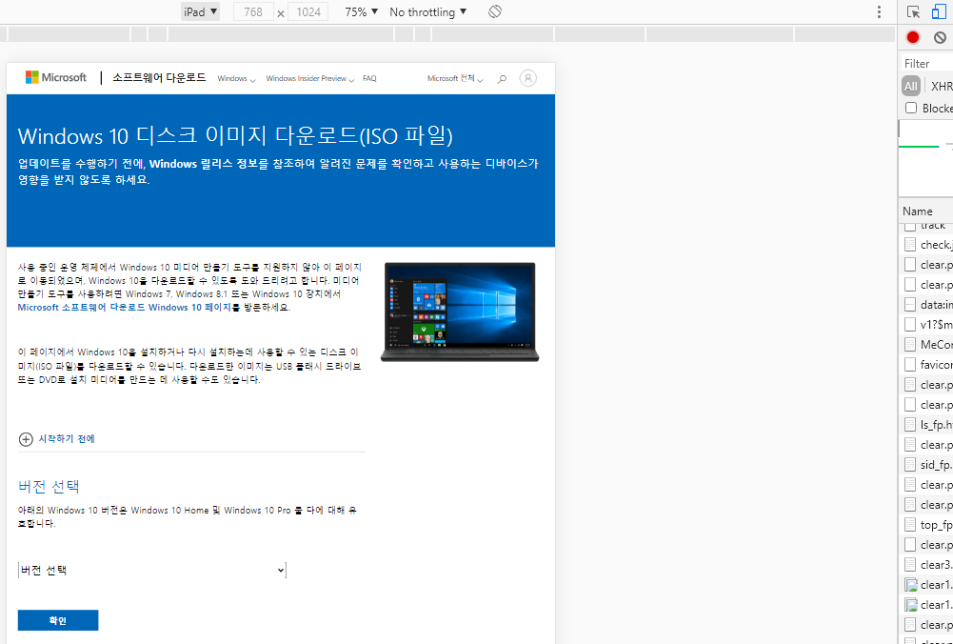Click the Windows 10 디스크 이미지 다운로드 title
The width and height of the screenshot is (953, 644).
pos(236,136)
